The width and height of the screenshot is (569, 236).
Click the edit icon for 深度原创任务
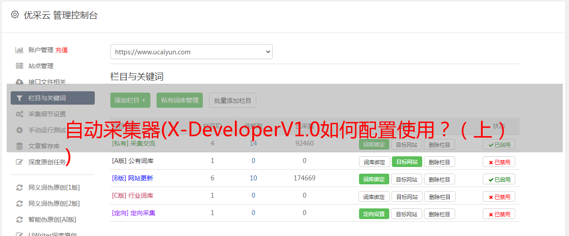coord(19,162)
